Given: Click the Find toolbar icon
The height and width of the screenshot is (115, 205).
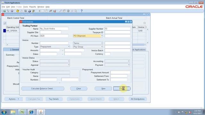Looking at the screenshot, I should pos(8,11).
